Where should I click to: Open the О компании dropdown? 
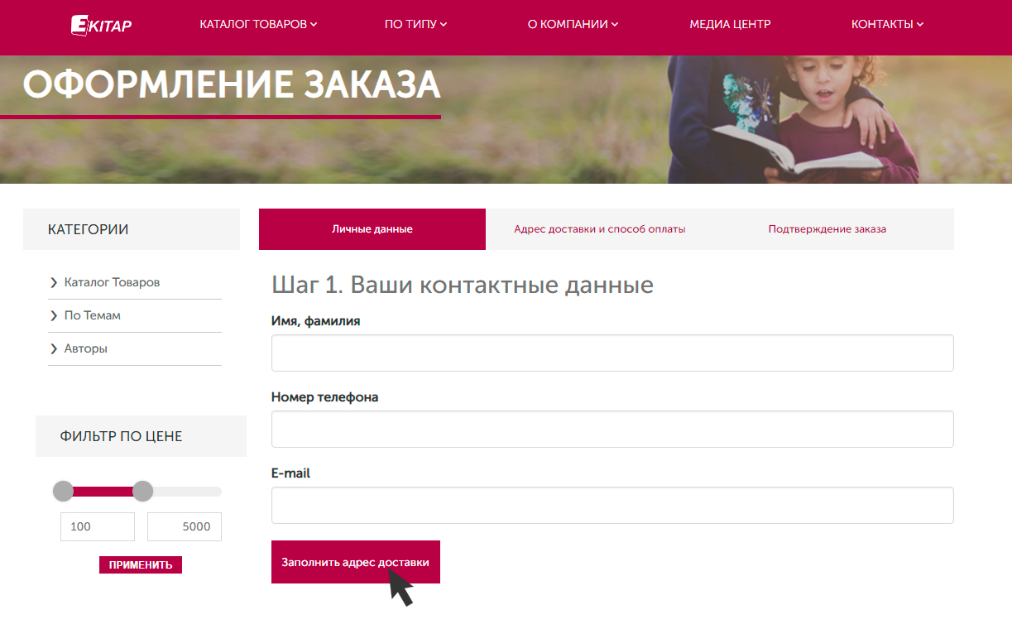click(x=573, y=25)
